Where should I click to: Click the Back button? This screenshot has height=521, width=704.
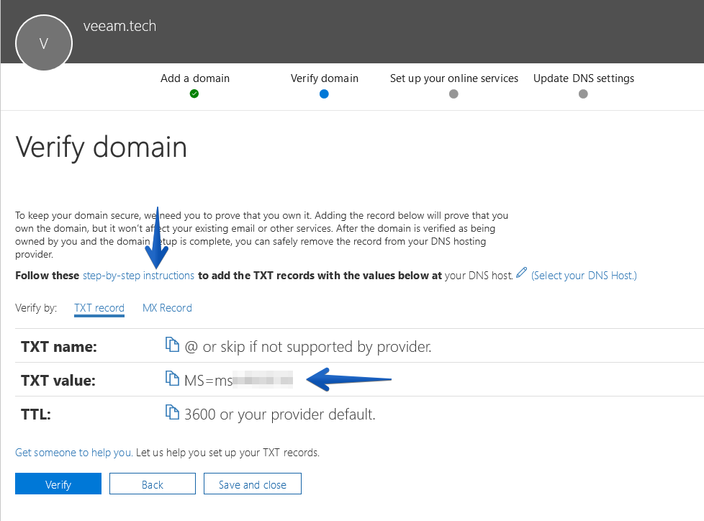pos(153,484)
